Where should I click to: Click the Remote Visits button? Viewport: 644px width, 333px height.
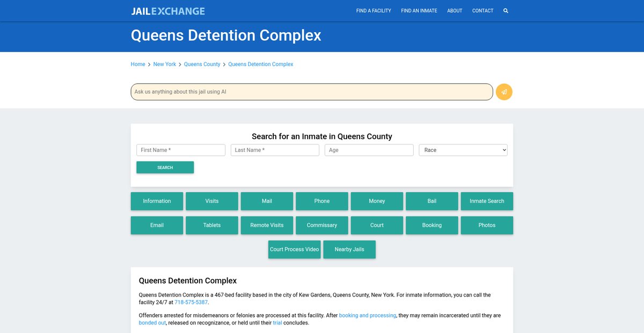267,225
